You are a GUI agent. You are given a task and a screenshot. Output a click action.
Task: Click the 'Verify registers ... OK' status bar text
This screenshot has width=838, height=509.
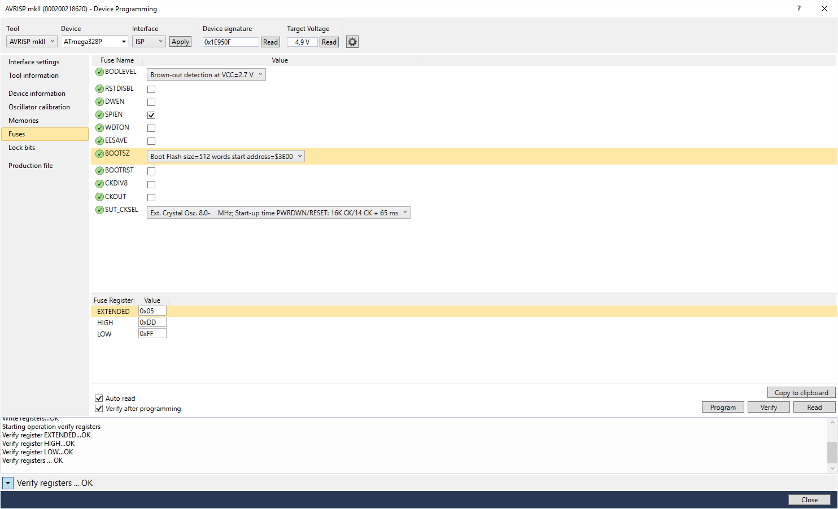click(55, 483)
